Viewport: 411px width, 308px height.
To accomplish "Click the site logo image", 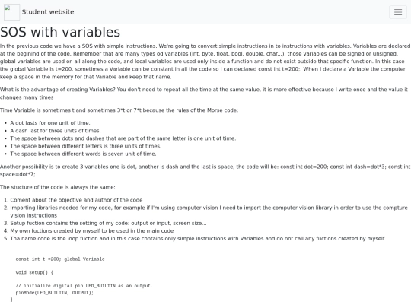I will 11,12.
